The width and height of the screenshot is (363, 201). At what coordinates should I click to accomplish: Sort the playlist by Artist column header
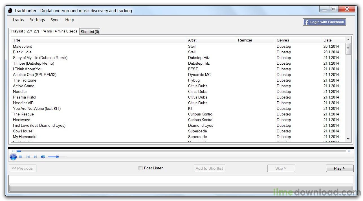192,40
